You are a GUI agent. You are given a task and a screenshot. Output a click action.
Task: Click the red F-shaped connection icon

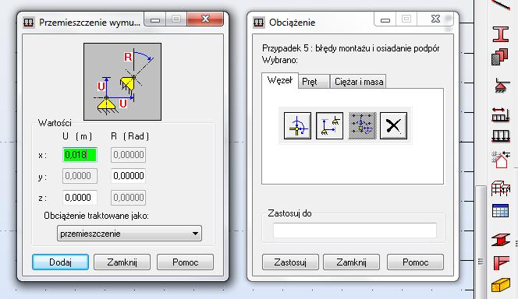(x=501, y=263)
